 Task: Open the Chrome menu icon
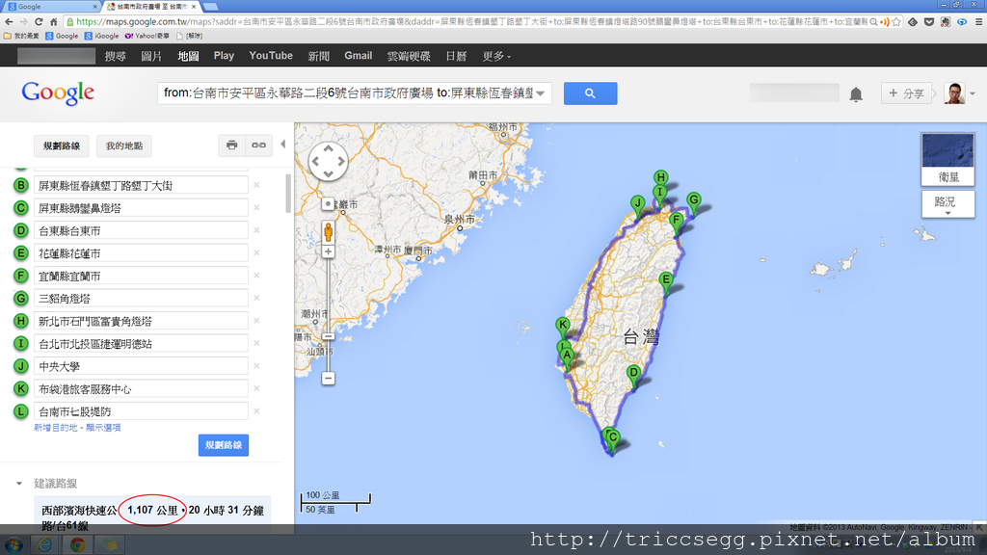[x=978, y=21]
